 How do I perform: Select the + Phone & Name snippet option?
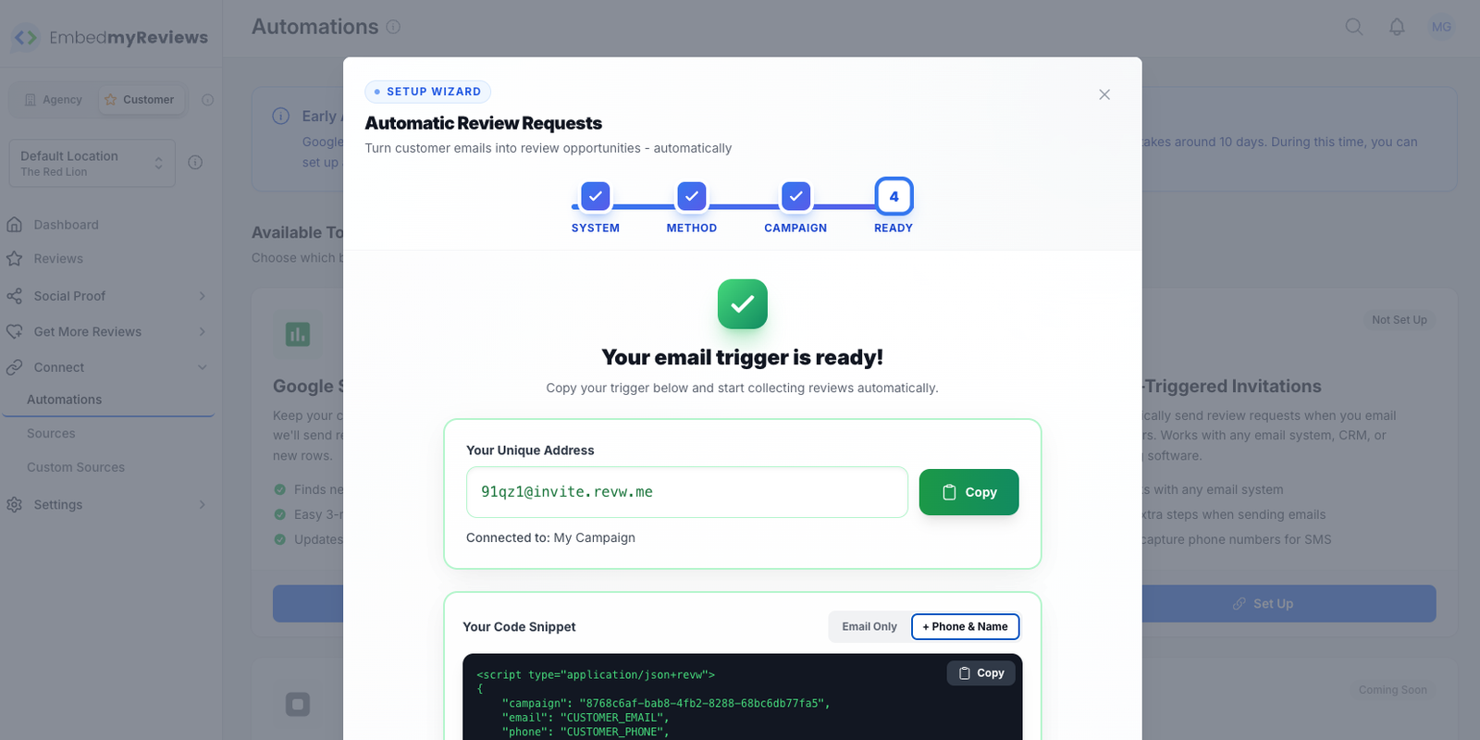[965, 626]
